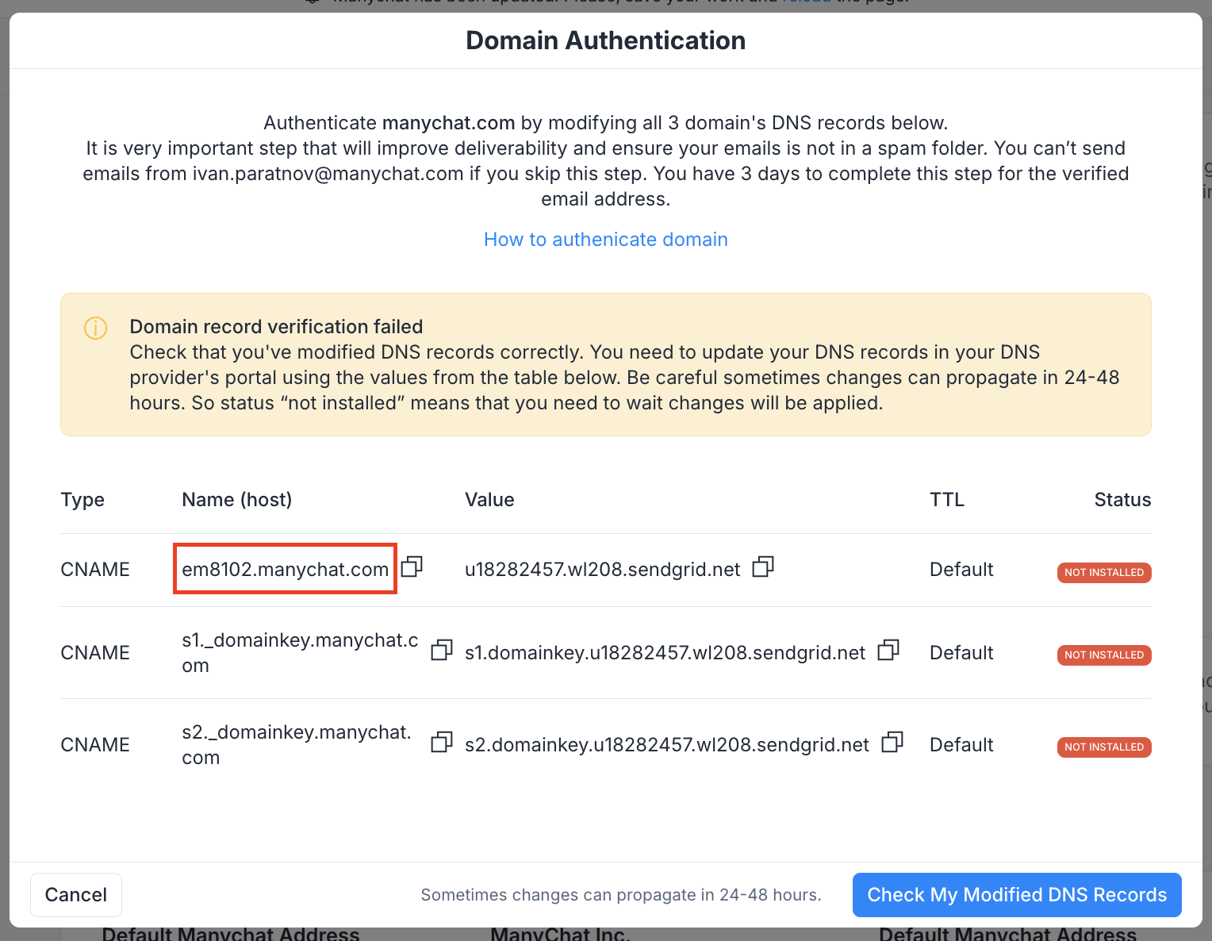Image resolution: width=1212 pixels, height=941 pixels.
Task: Click the Domain Authentication dialog title
Action: (606, 40)
